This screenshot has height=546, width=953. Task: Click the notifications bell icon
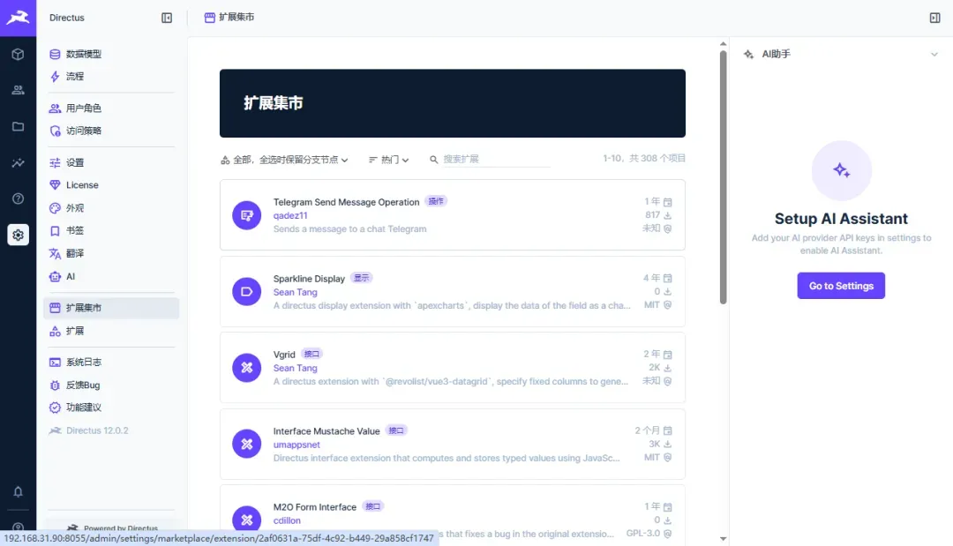[18, 491]
